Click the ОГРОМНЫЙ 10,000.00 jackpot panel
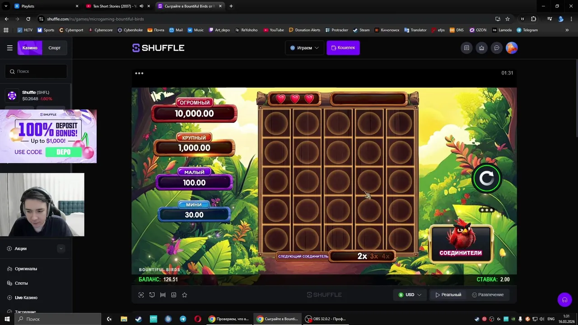Viewport: 578px width, 325px height. point(194,110)
